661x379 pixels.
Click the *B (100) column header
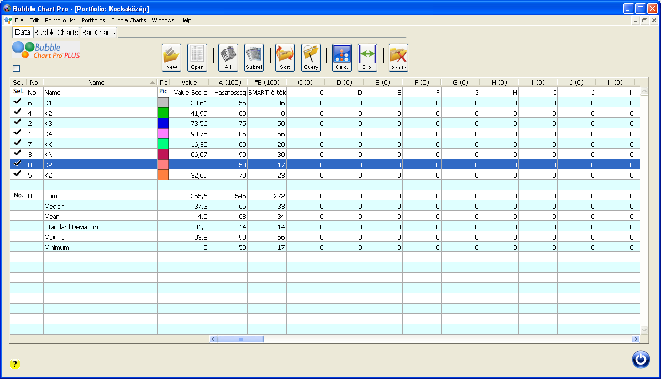pyautogui.click(x=267, y=82)
